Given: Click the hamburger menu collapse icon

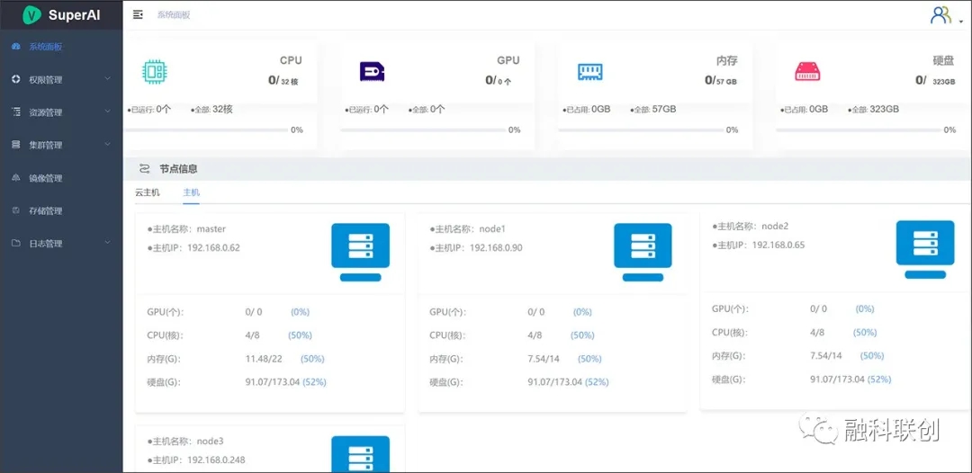Looking at the screenshot, I should click(x=138, y=15).
